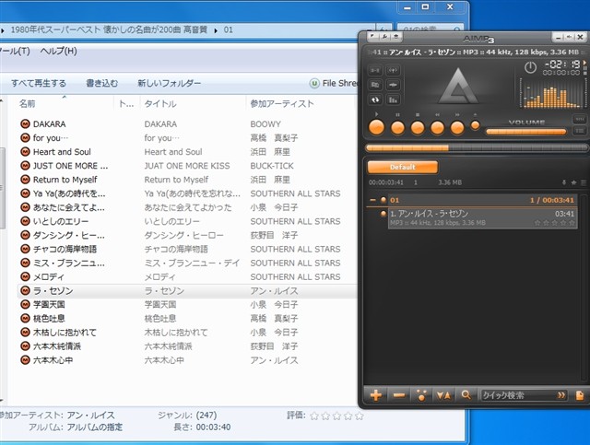Select the 学園天国 file
The height and width of the screenshot is (445, 590).
(49, 304)
